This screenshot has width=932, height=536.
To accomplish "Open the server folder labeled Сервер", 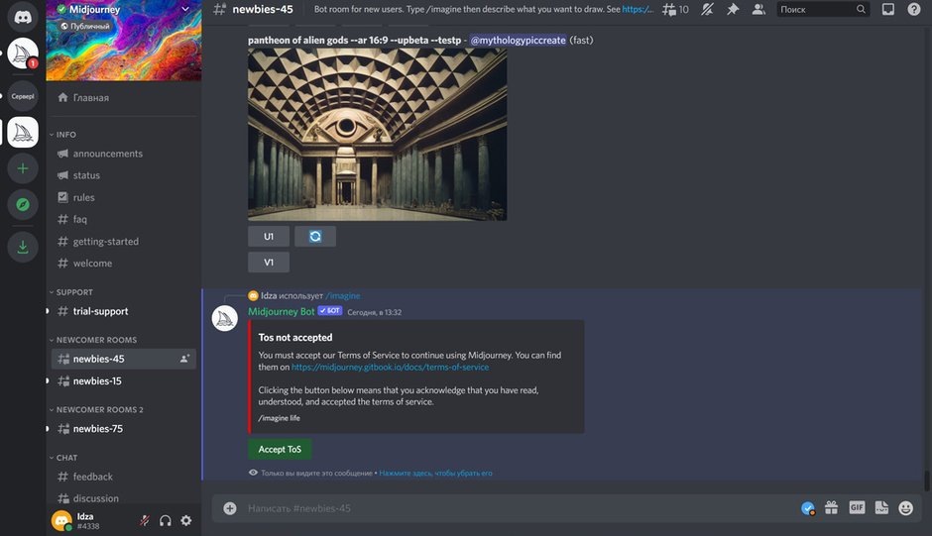I will point(23,96).
